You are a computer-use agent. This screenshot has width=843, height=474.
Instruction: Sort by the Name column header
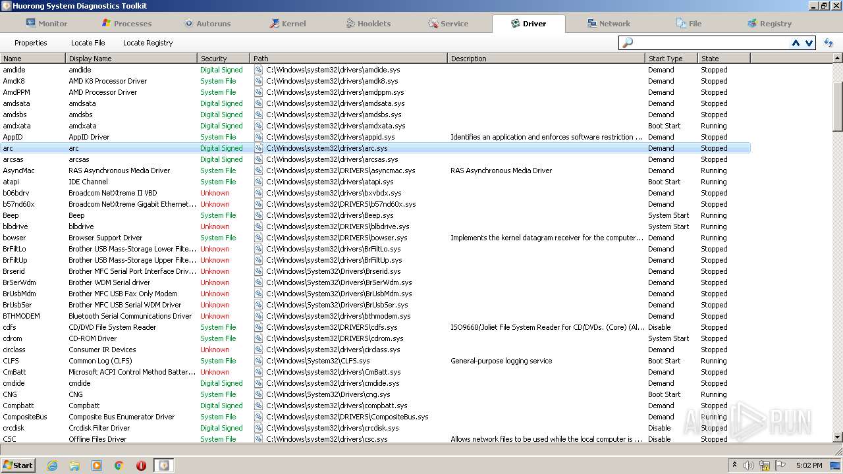[x=33, y=59]
